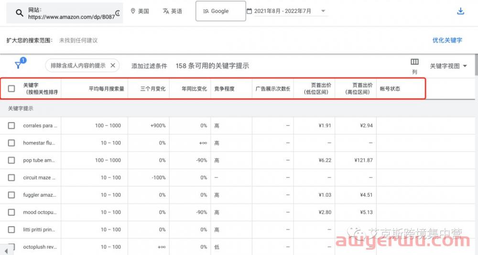Click the -100% three-month change value
Viewport: 478px width, 255px height.
point(159,177)
